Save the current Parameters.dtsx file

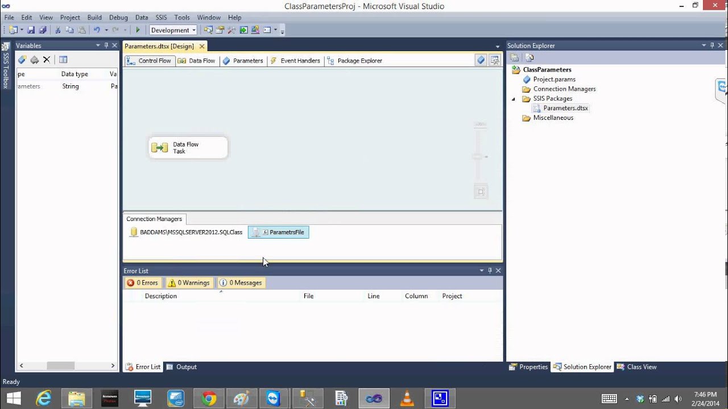tap(31, 30)
